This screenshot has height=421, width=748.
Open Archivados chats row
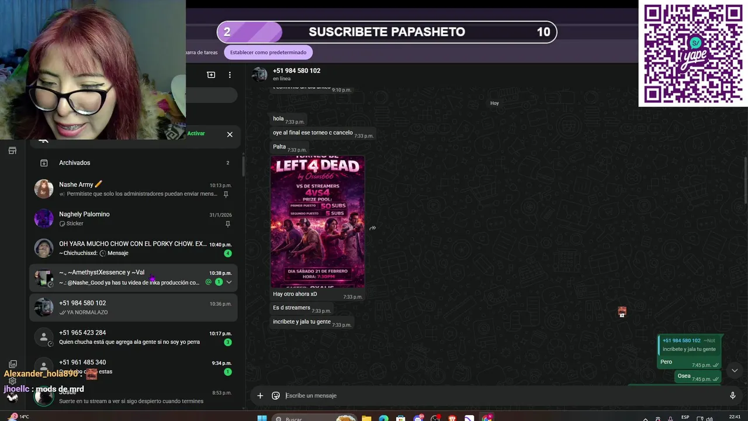pyautogui.click(x=134, y=163)
